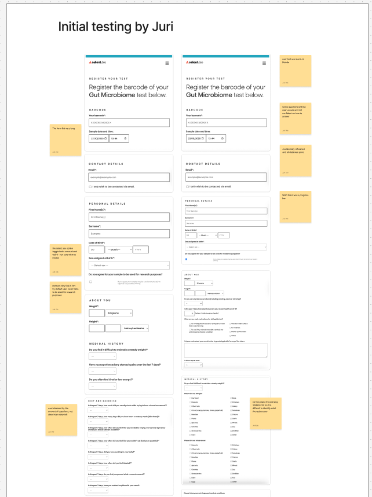Screen dimensions: 372x497
Task: Select the 'Wish there was a progress bar' sticky note
Action: (296, 207)
